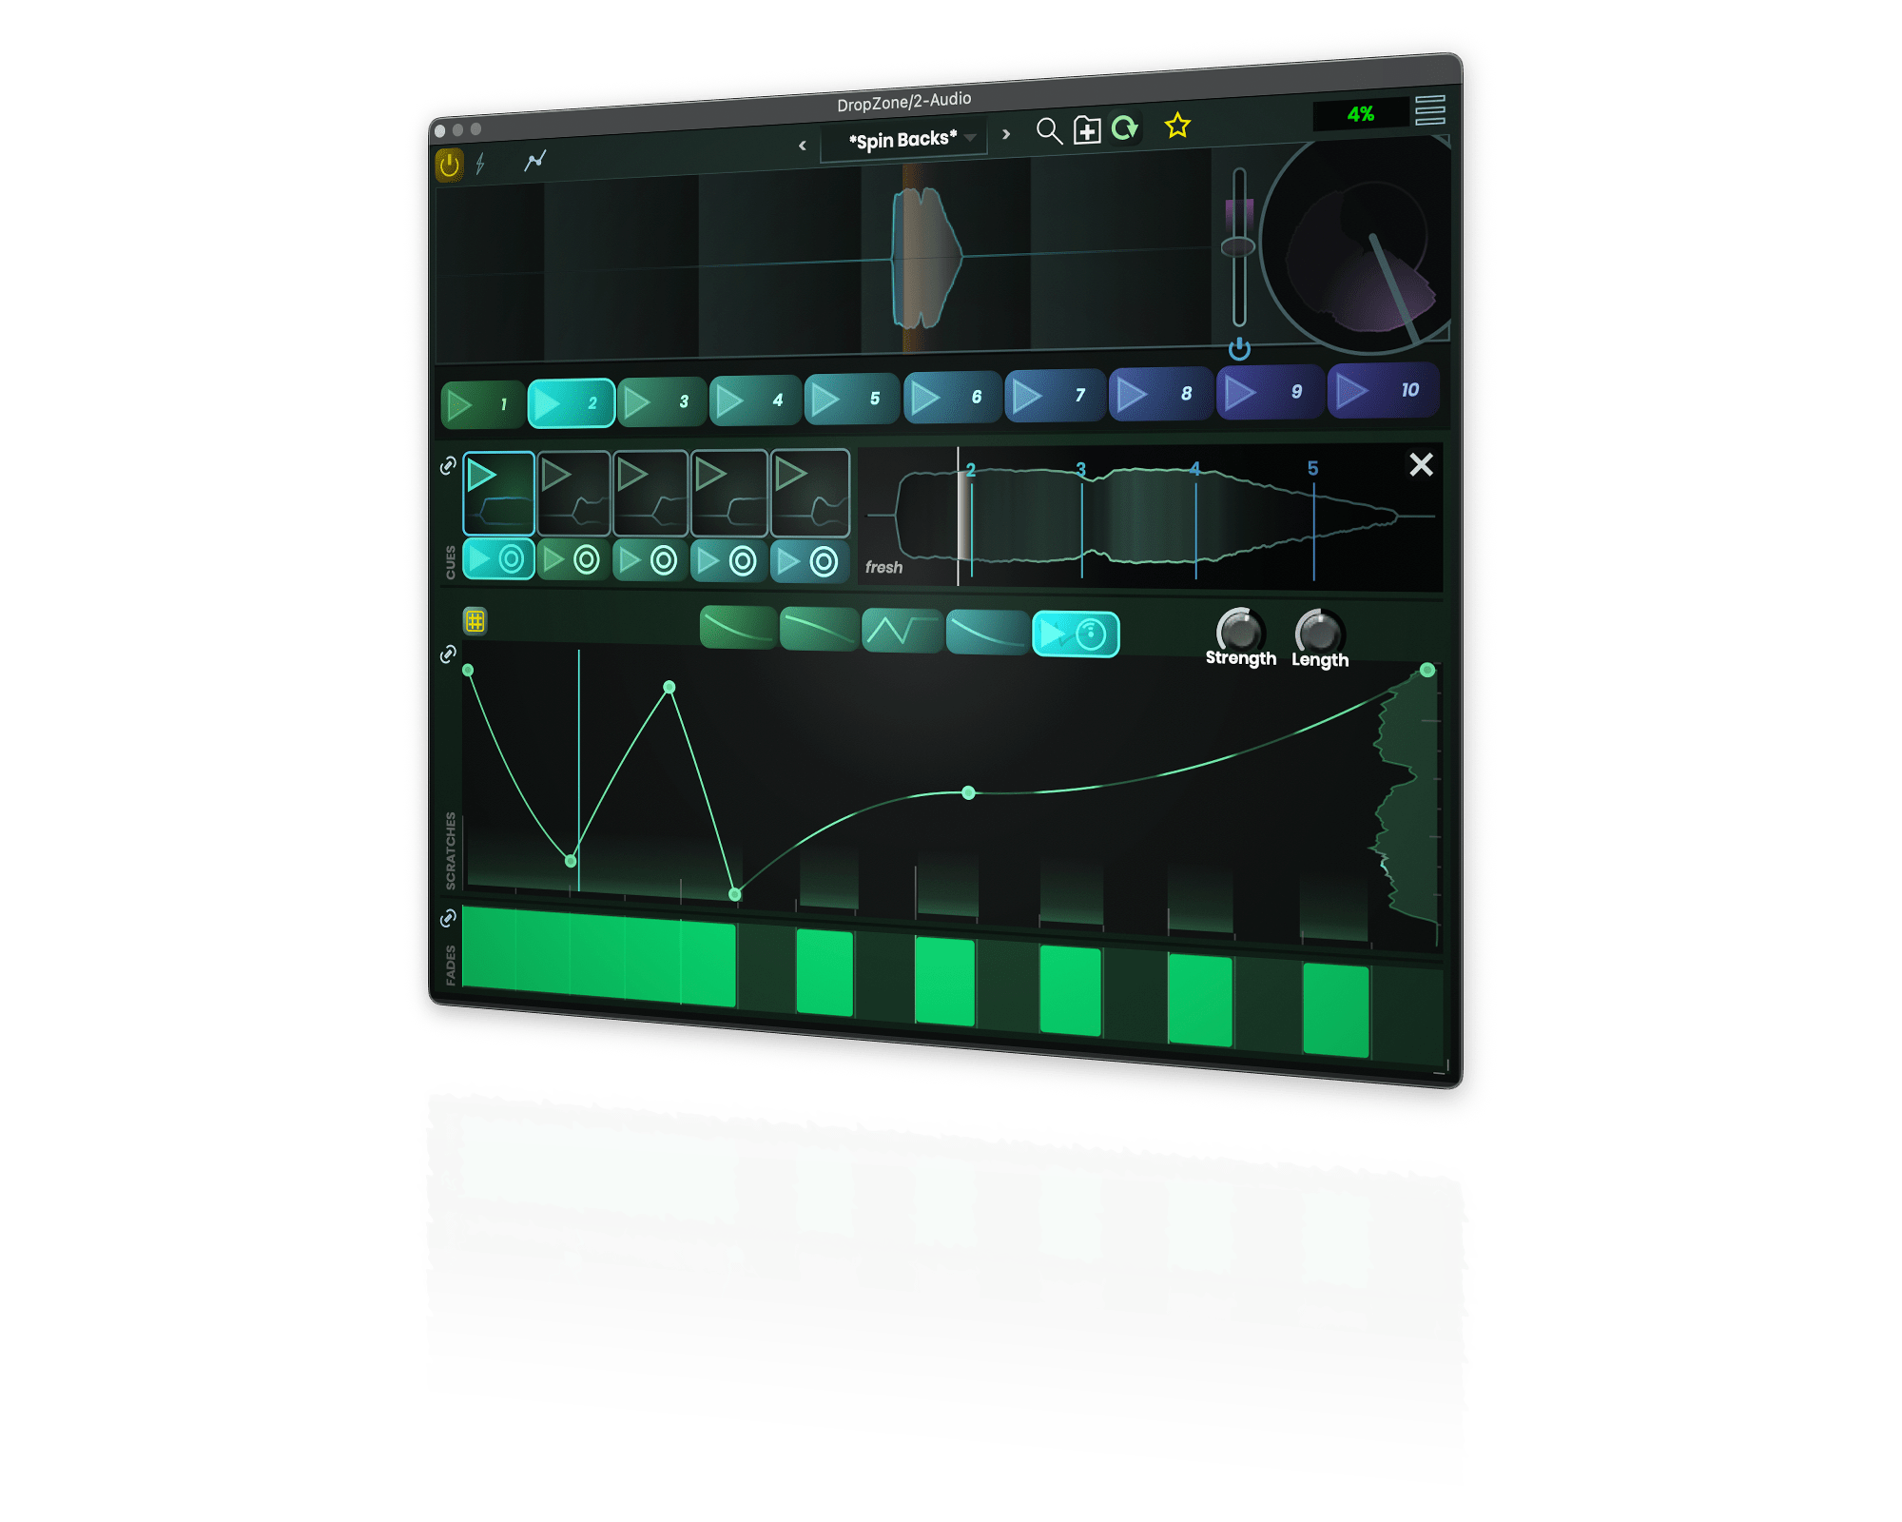Go to previous preset with left chevron
The height and width of the screenshot is (1522, 1902).
pyautogui.click(x=802, y=146)
